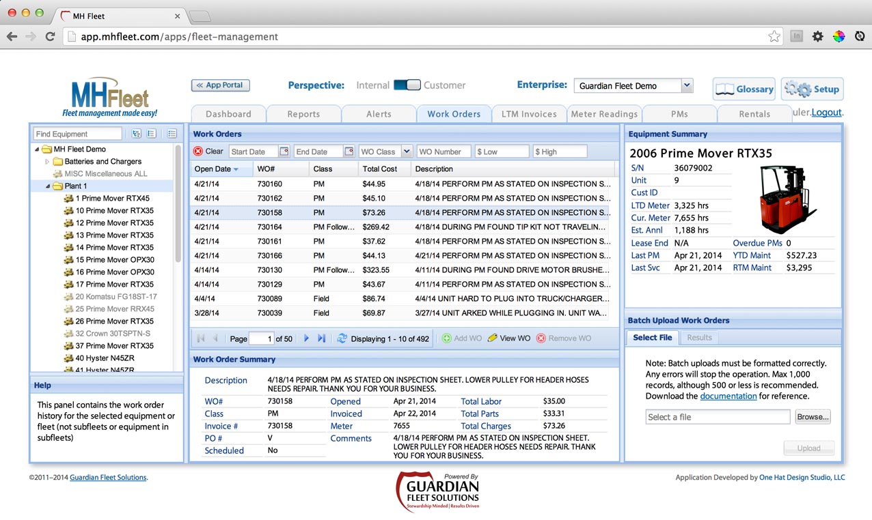The width and height of the screenshot is (872, 520).
Task: Go to the next page of work orders
Action: (306, 338)
